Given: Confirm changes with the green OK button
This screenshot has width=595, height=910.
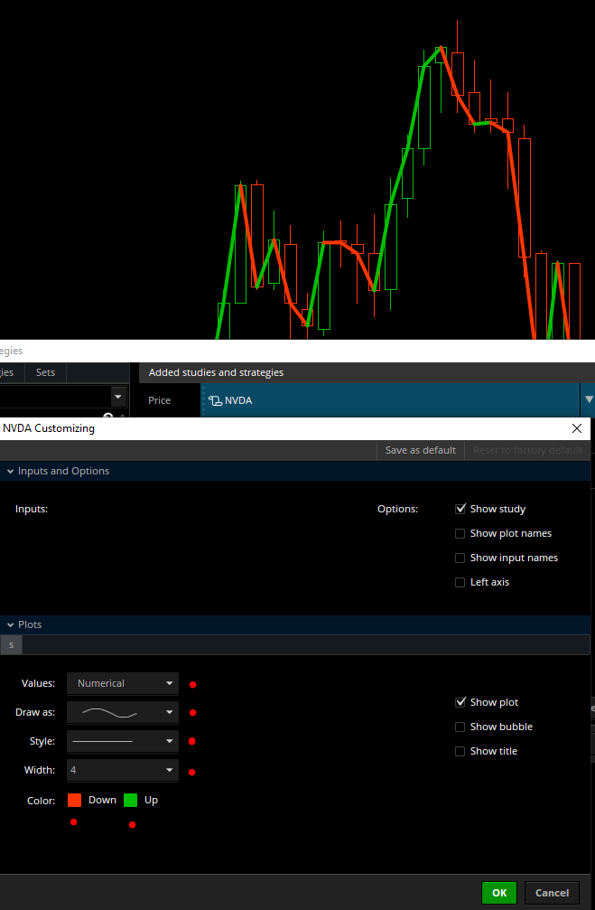Looking at the screenshot, I should [499, 893].
